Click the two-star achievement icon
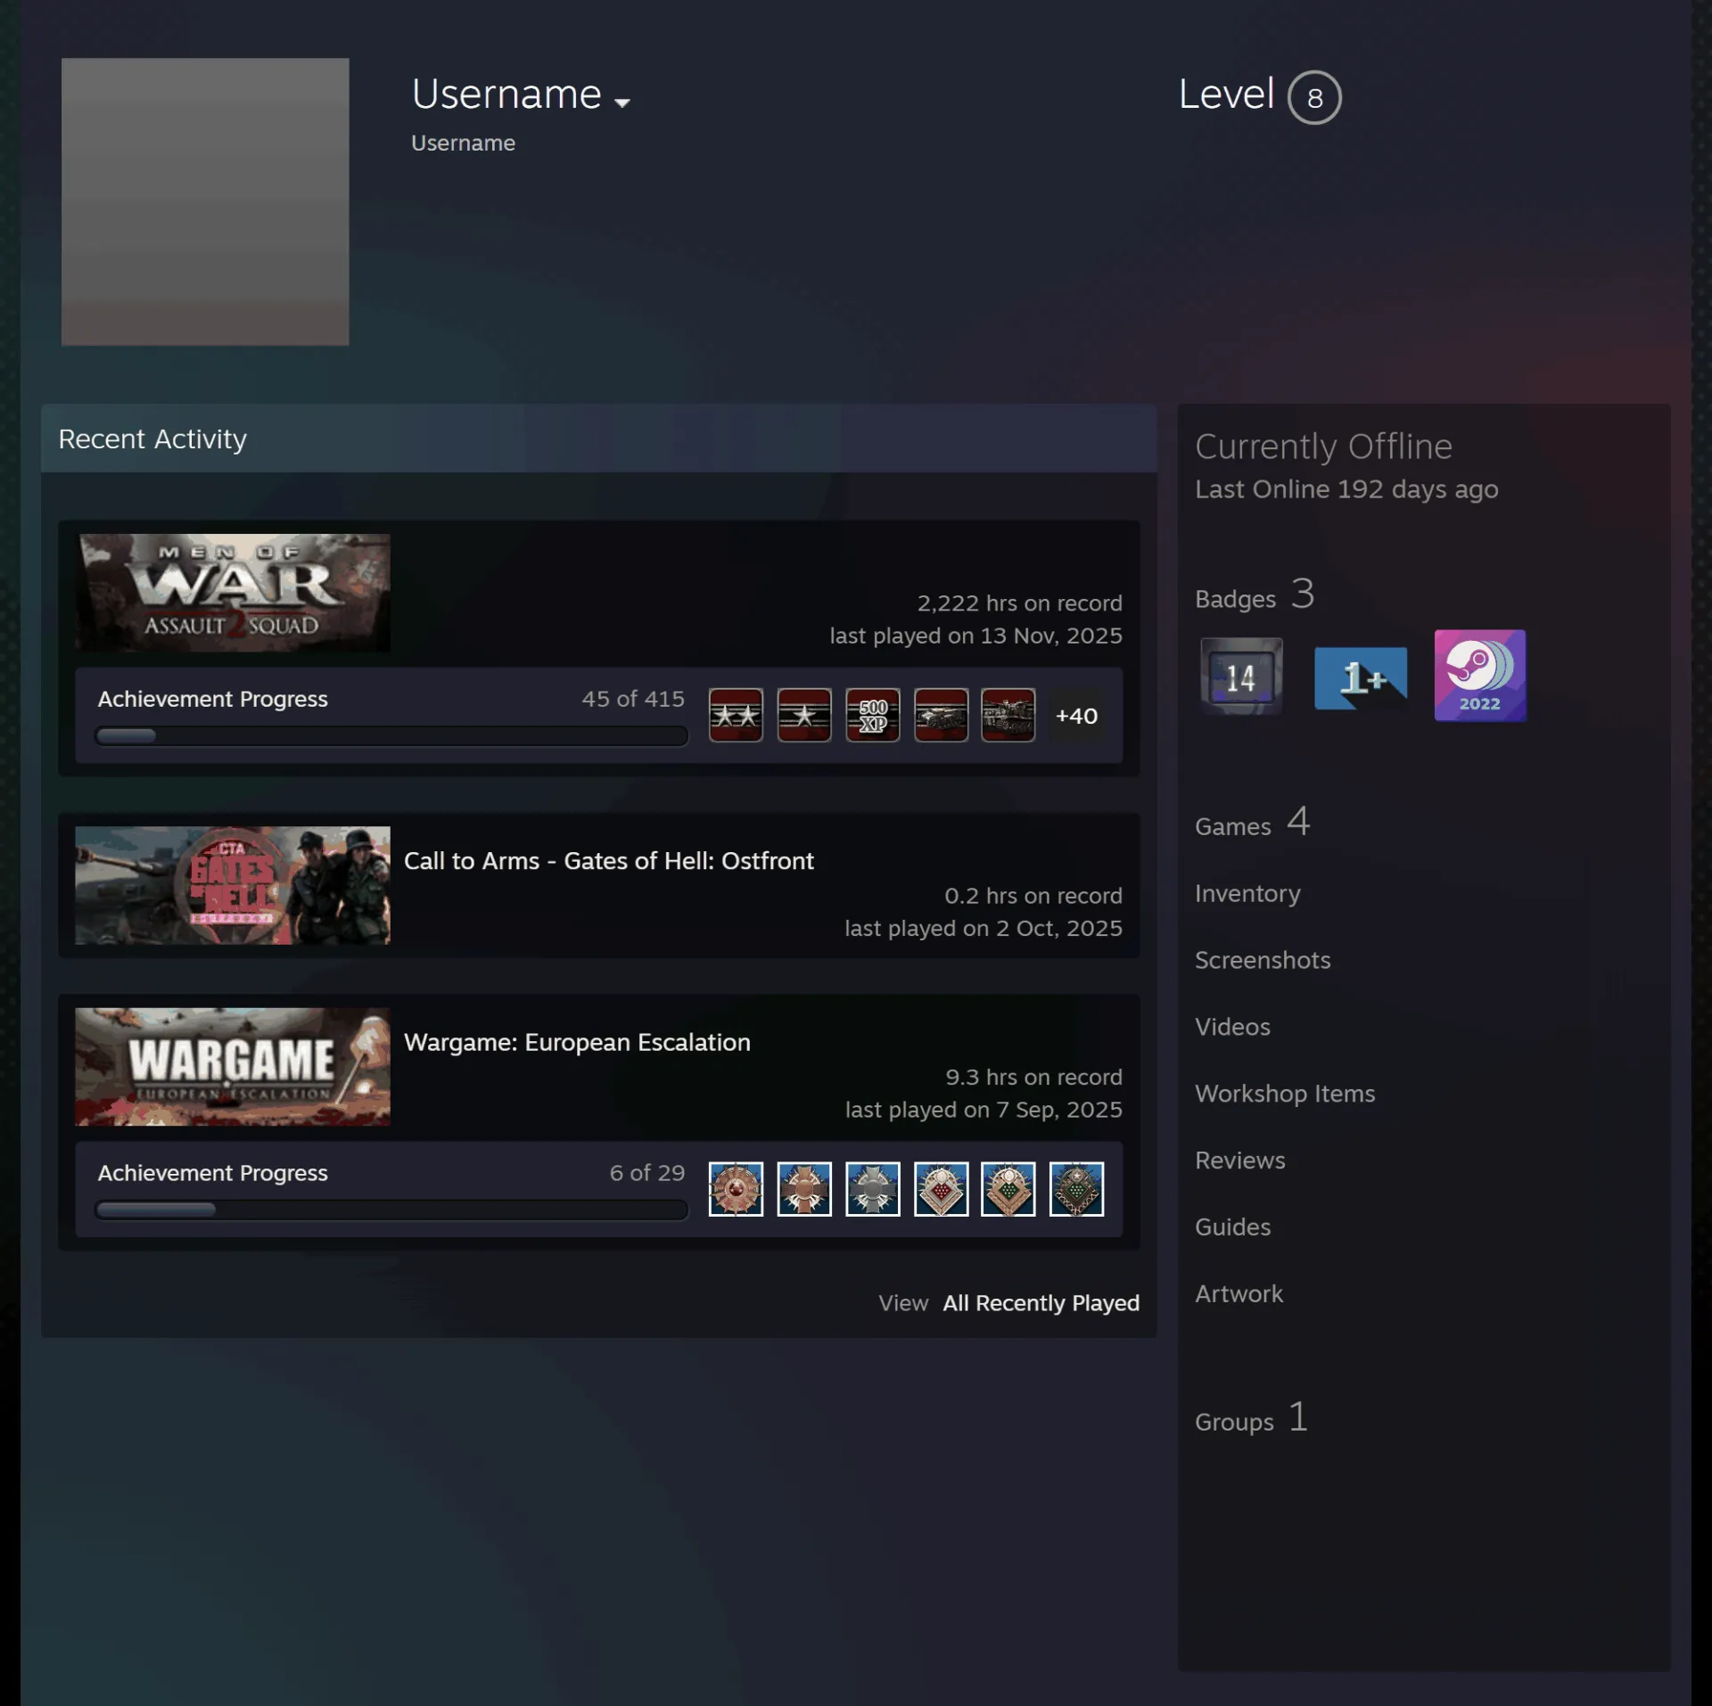 pyautogui.click(x=736, y=715)
